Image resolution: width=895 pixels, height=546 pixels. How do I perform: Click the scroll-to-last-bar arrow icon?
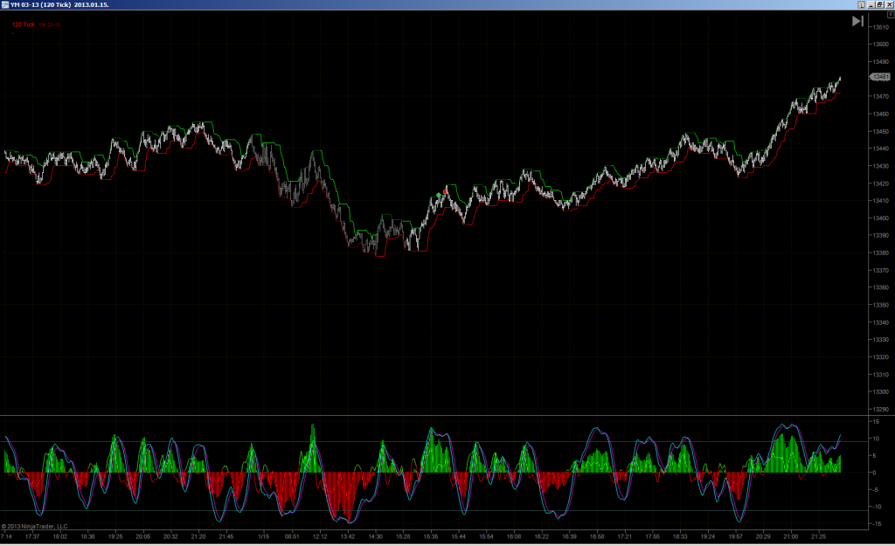coord(857,21)
